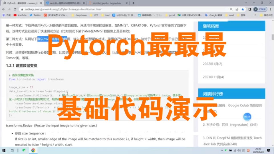The width and height of the screenshot is (274, 154).
Task: Open the volume control tray icon
Action: [x=239, y=150]
